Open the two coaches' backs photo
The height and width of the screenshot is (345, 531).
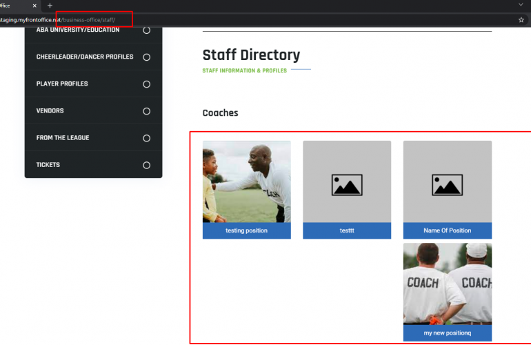[448, 284]
